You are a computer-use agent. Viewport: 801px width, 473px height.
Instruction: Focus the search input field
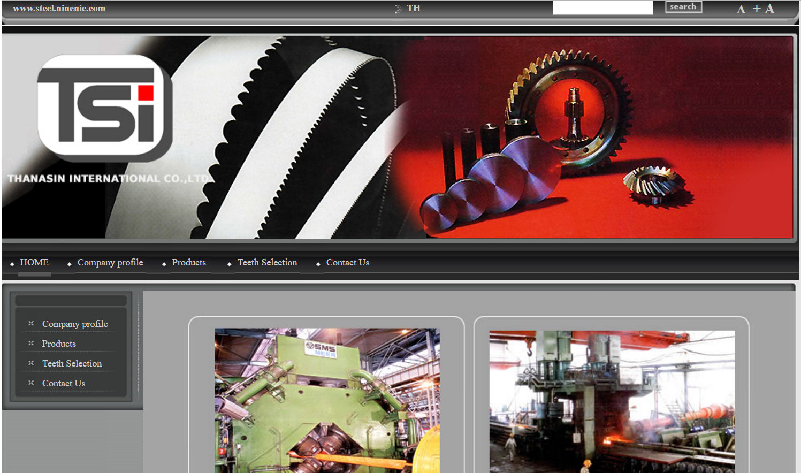(x=602, y=7)
